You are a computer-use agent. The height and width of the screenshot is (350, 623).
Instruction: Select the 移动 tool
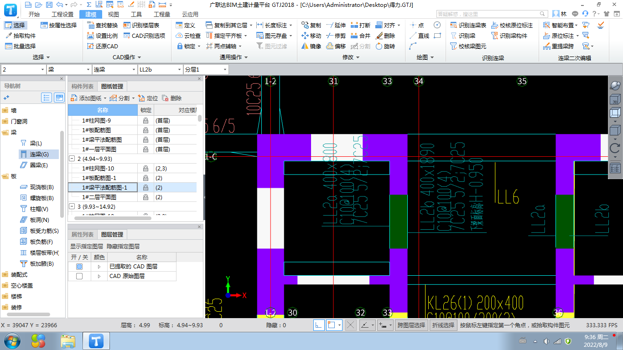pos(311,36)
